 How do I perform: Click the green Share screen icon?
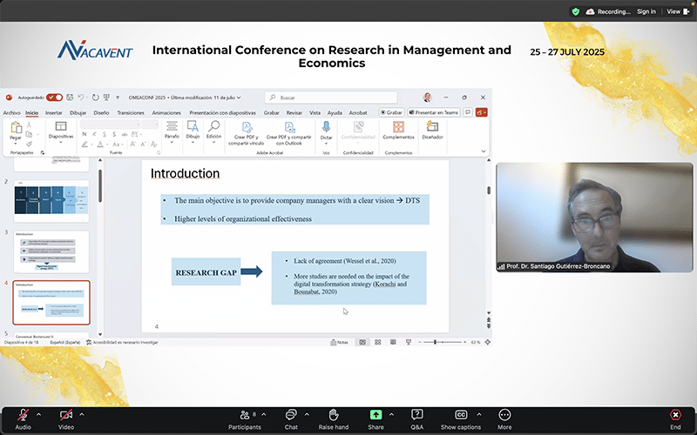click(x=376, y=416)
